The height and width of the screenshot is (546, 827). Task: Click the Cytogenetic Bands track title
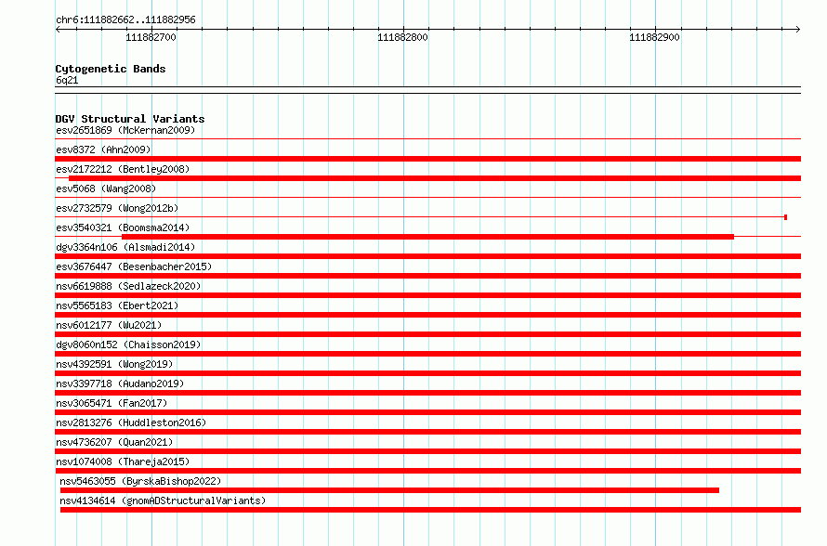coord(111,69)
